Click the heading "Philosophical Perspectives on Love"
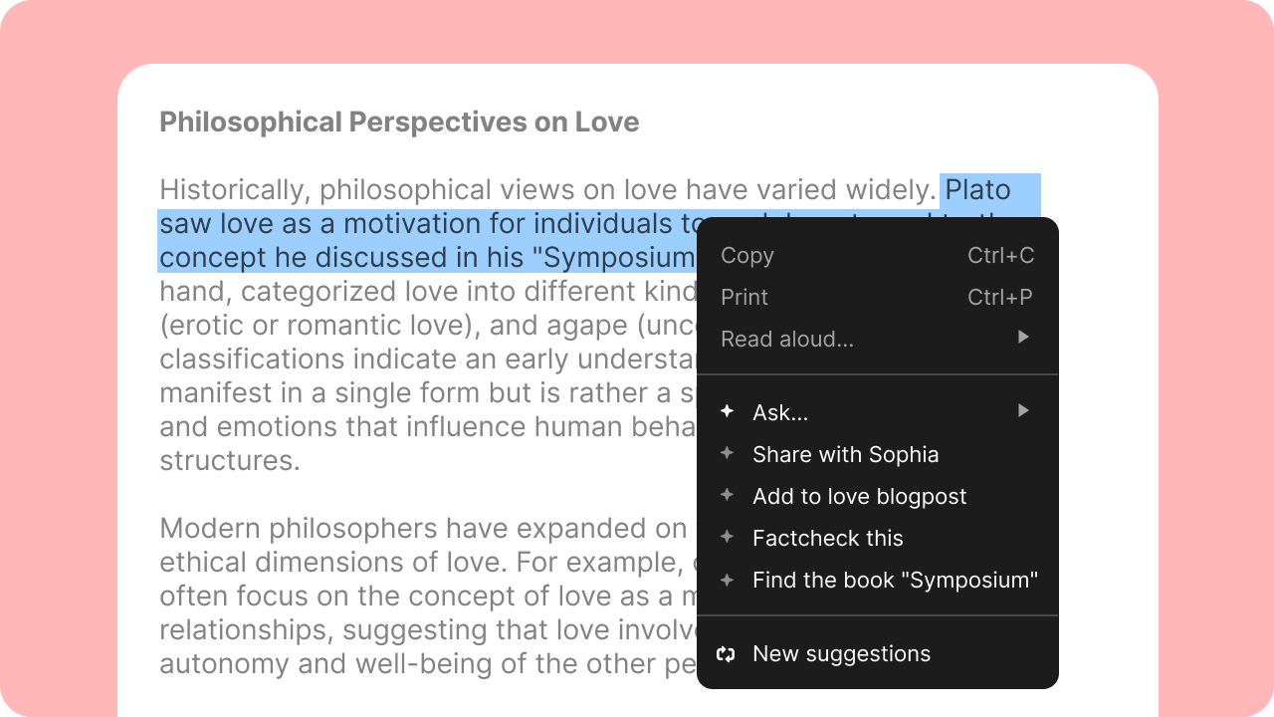 click(x=398, y=121)
